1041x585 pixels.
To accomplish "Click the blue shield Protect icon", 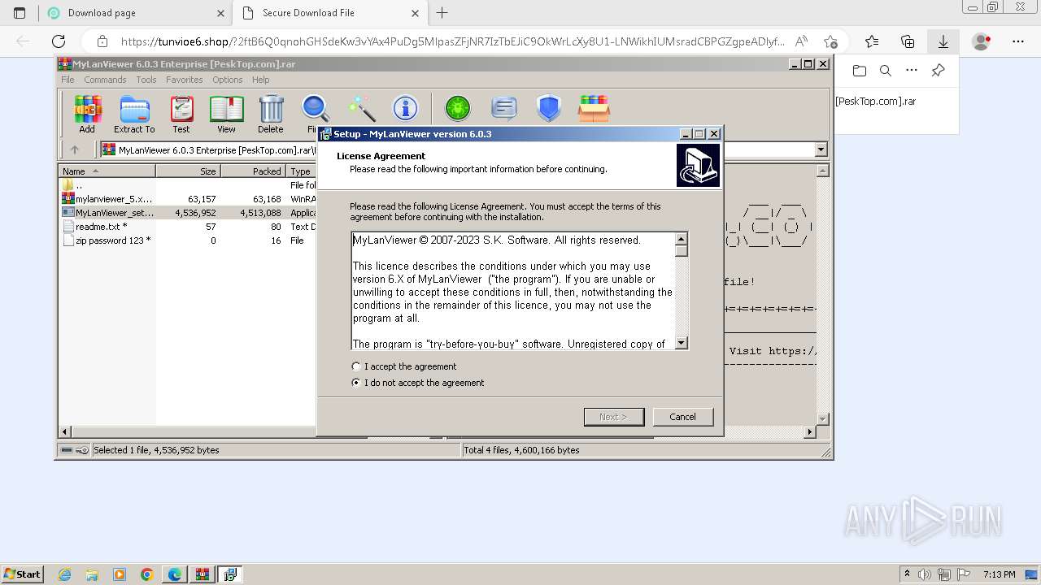I will point(549,108).
